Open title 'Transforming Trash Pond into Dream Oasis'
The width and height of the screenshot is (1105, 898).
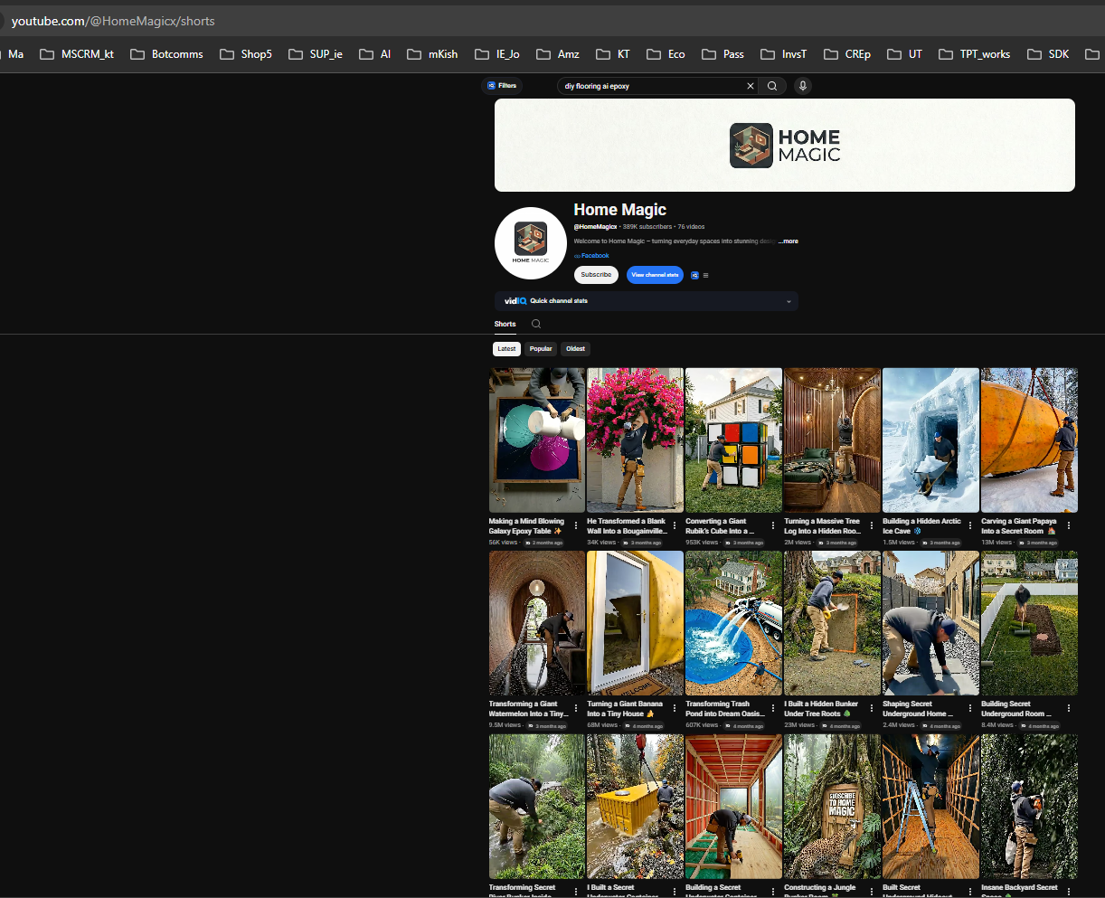pos(725,709)
